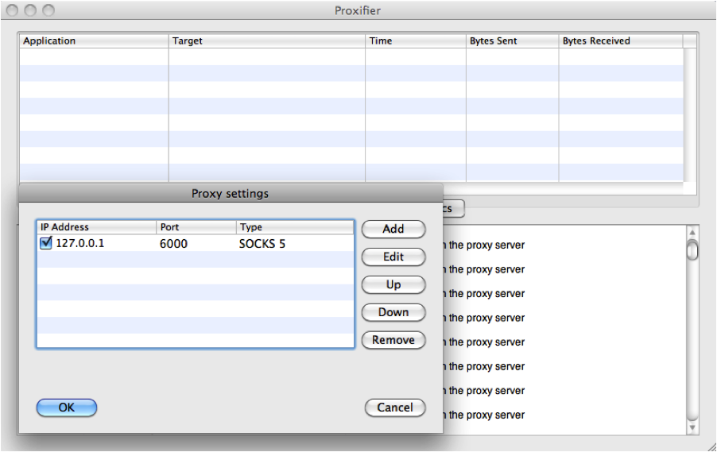Viewport: 717px width, 452px height.
Task: Sort connections by Time column
Action: (x=416, y=41)
